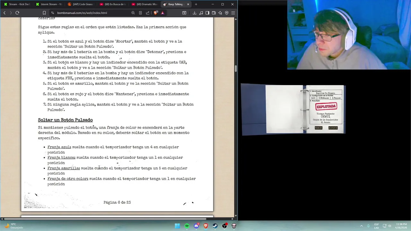Click rule 5 about the yellow button
Screen dimensions: 411x231
pyautogui.click(x=118, y=86)
